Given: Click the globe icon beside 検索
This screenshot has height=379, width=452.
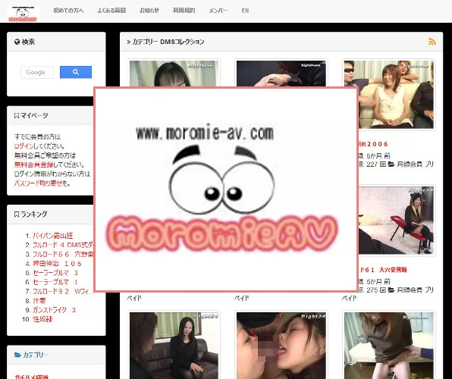Looking at the screenshot, I should [x=17, y=42].
